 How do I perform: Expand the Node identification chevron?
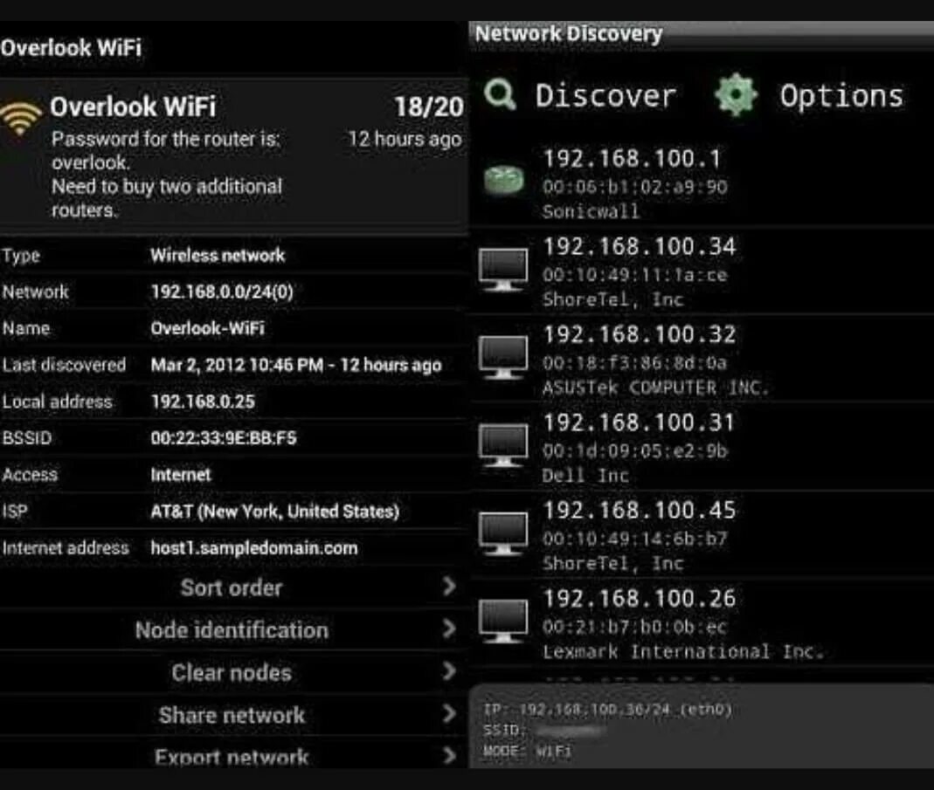pos(450,629)
